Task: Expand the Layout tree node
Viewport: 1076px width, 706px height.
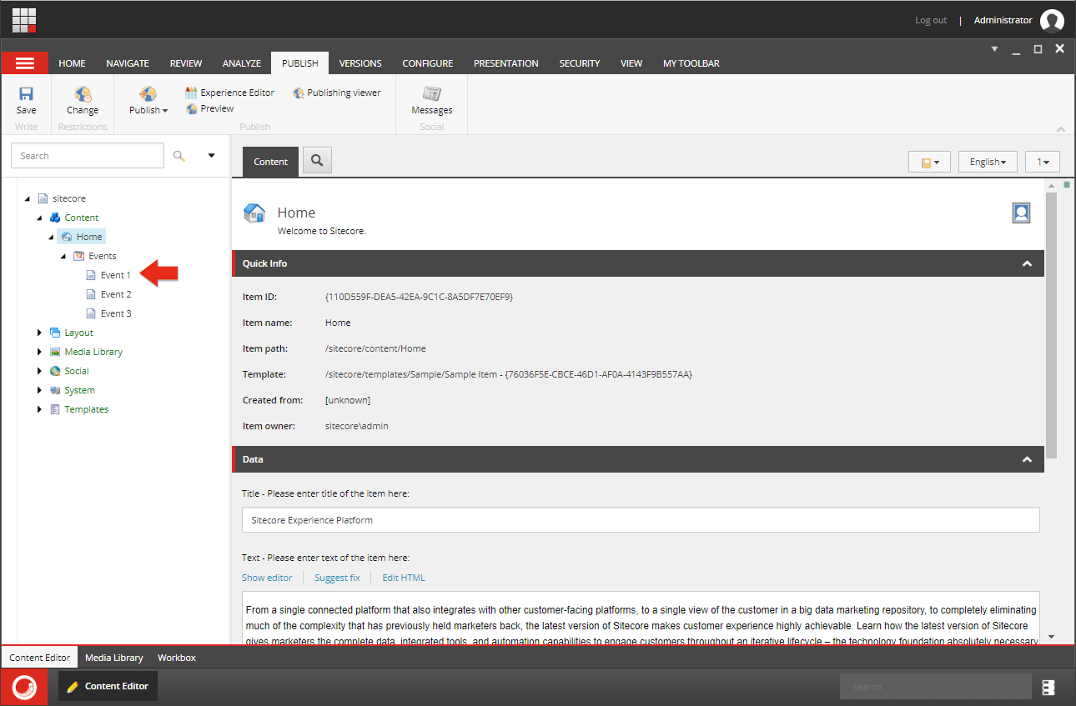Action: coord(39,333)
